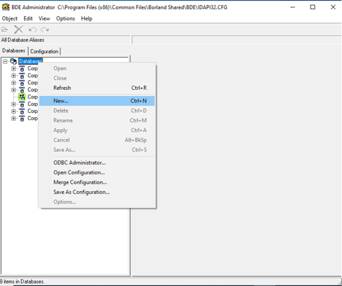Click the greyed Options... context menu entry
Screen dimensions: 342x286
(97, 202)
